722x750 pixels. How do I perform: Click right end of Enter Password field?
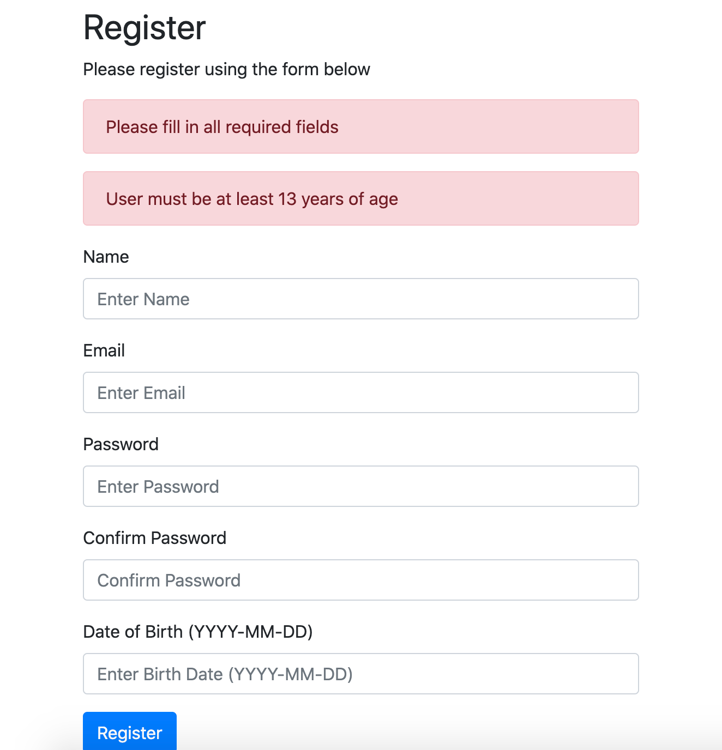coord(622,486)
